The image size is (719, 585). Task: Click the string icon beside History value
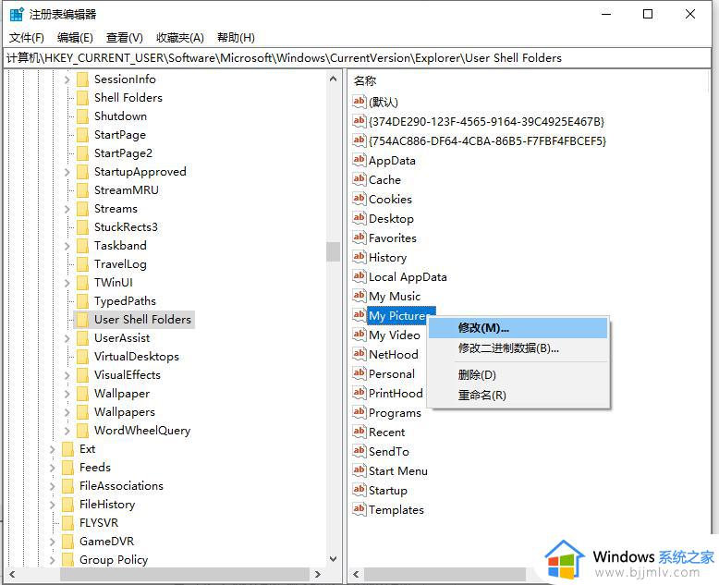coord(359,257)
